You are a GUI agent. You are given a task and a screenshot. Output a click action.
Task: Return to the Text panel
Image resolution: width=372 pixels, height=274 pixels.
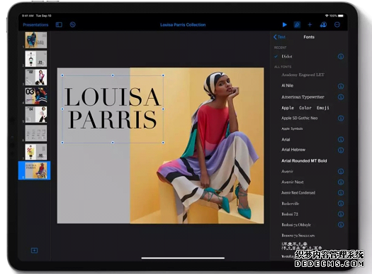pyautogui.click(x=279, y=37)
